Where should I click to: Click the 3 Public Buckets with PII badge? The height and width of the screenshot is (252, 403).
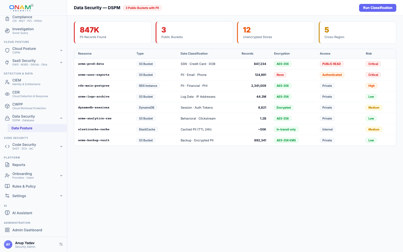142,8
